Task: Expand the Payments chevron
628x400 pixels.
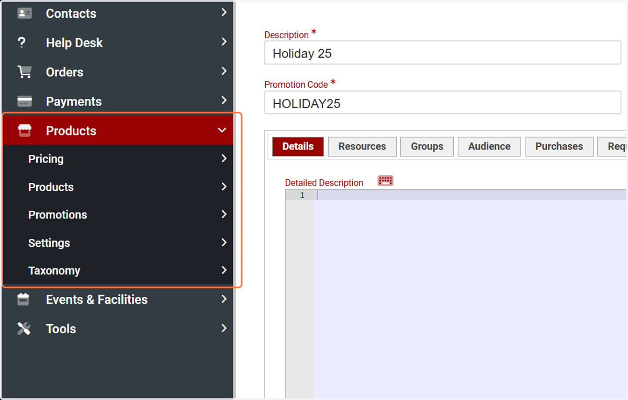Action: 224,100
